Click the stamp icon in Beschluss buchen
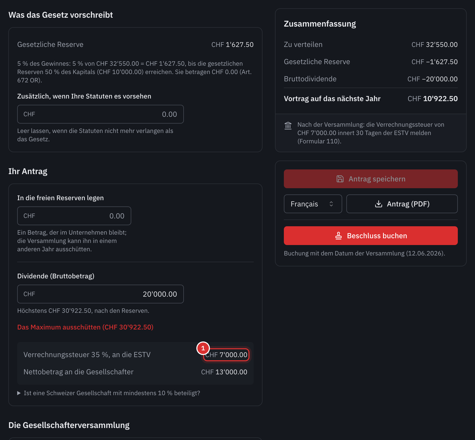The width and height of the screenshot is (475, 440). 339,236
